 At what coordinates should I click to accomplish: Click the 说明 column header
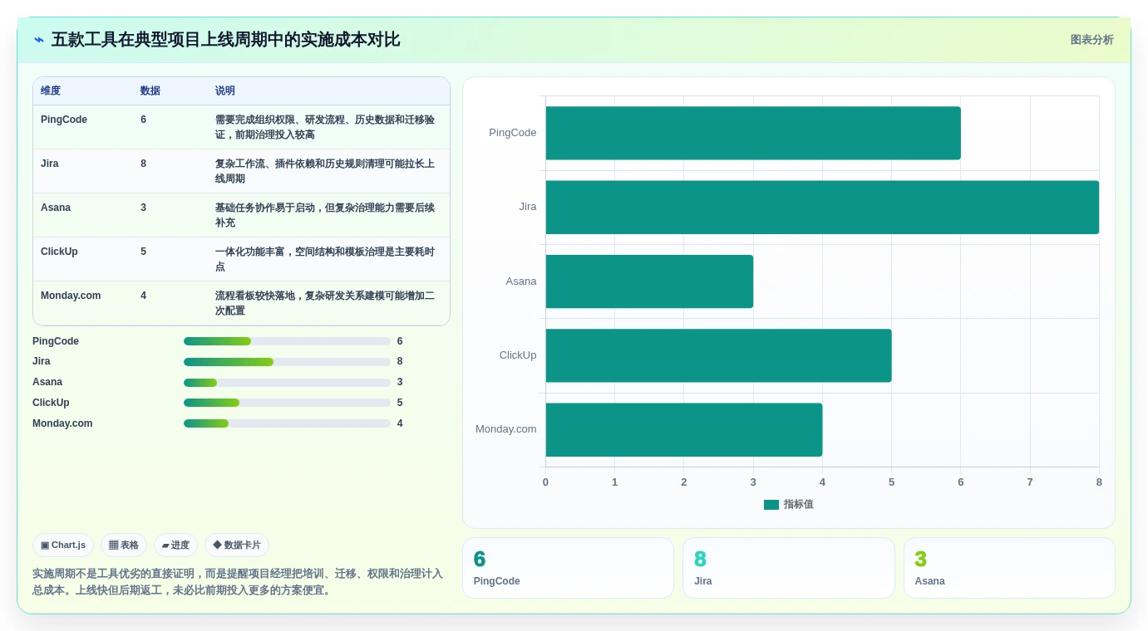point(225,91)
